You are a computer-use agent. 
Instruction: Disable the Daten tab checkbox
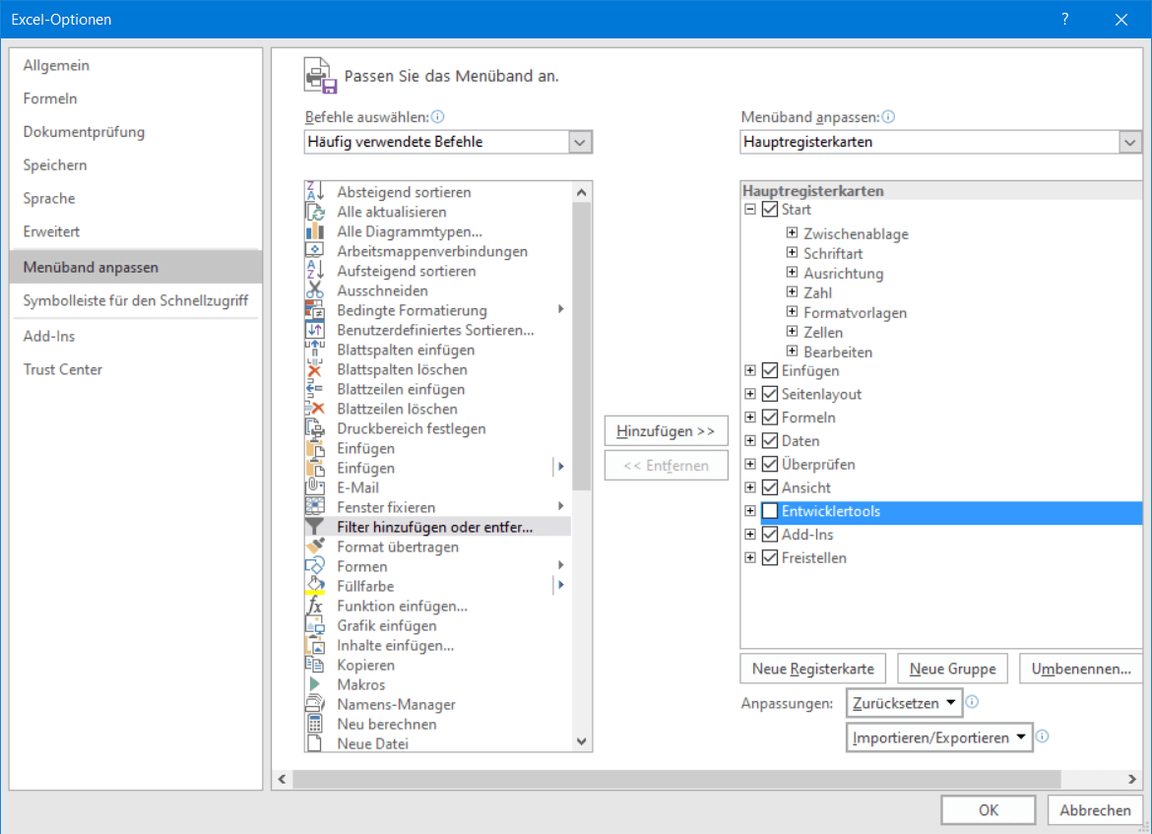click(770, 441)
